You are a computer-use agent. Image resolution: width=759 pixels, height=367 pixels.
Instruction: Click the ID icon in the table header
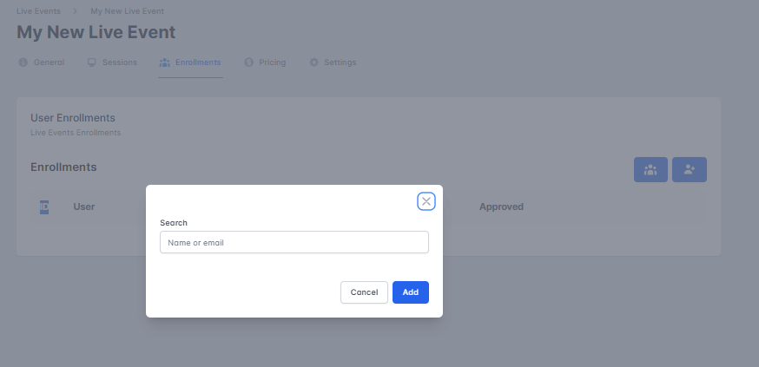pos(44,206)
